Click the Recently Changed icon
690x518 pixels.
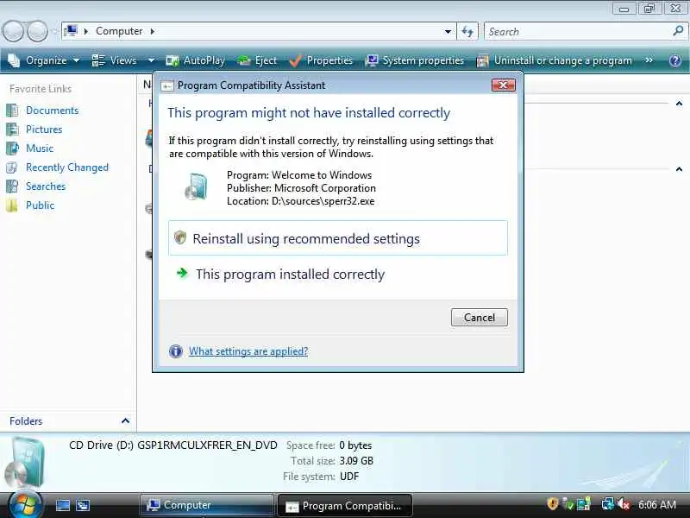click(12, 167)
